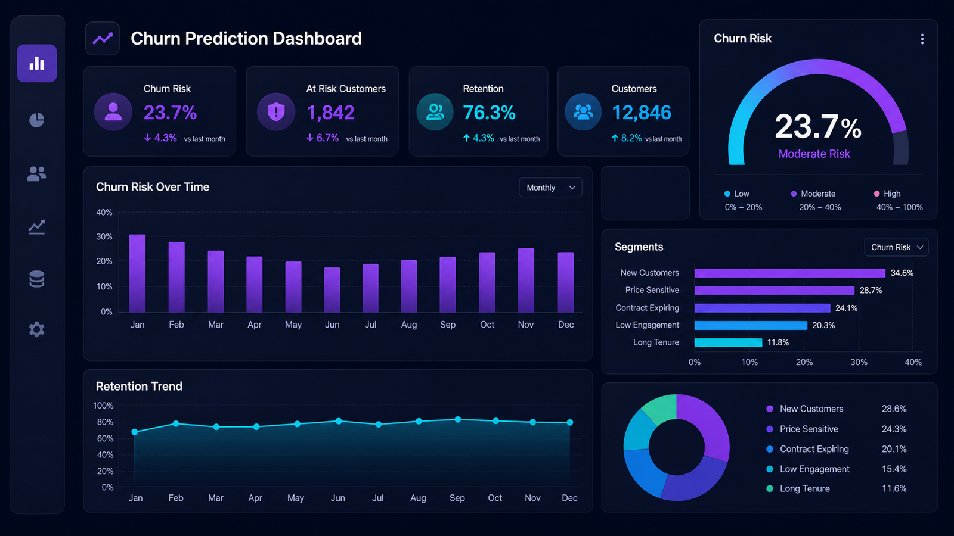Viewport: 954px width, 536px height.
Task: Click the Price Sensitive segment bar
Action: tap(775, 290)
